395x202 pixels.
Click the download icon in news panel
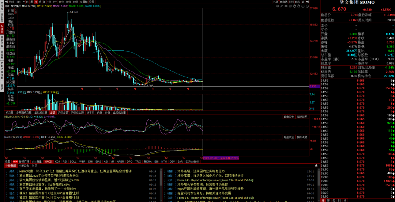click(316, 166)
